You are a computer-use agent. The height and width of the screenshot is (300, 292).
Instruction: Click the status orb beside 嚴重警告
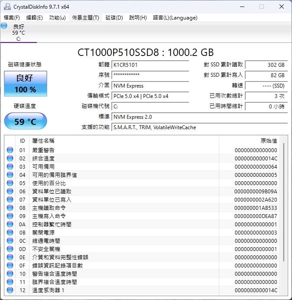pos(10,150)
